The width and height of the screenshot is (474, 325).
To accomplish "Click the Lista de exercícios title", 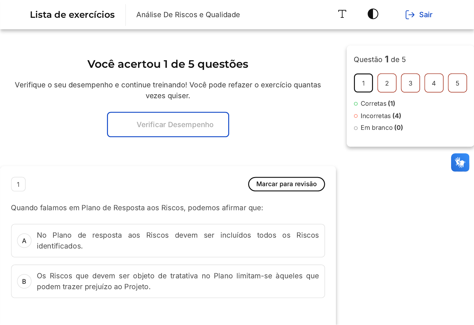I will pos(72,15).
